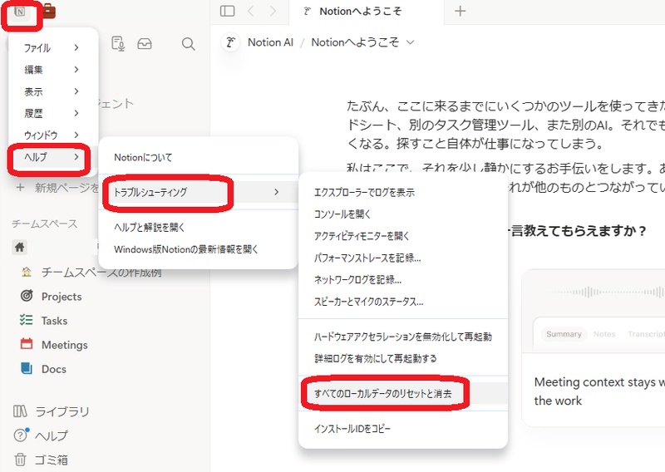Click the Projects target icon
This screenshot has width=665, height=472.
click(x=27, y=296)
